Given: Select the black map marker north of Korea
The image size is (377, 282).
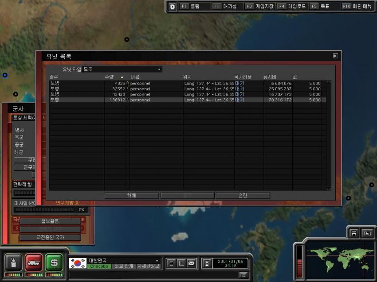Looking at the screenshot, I should (127, 39).
